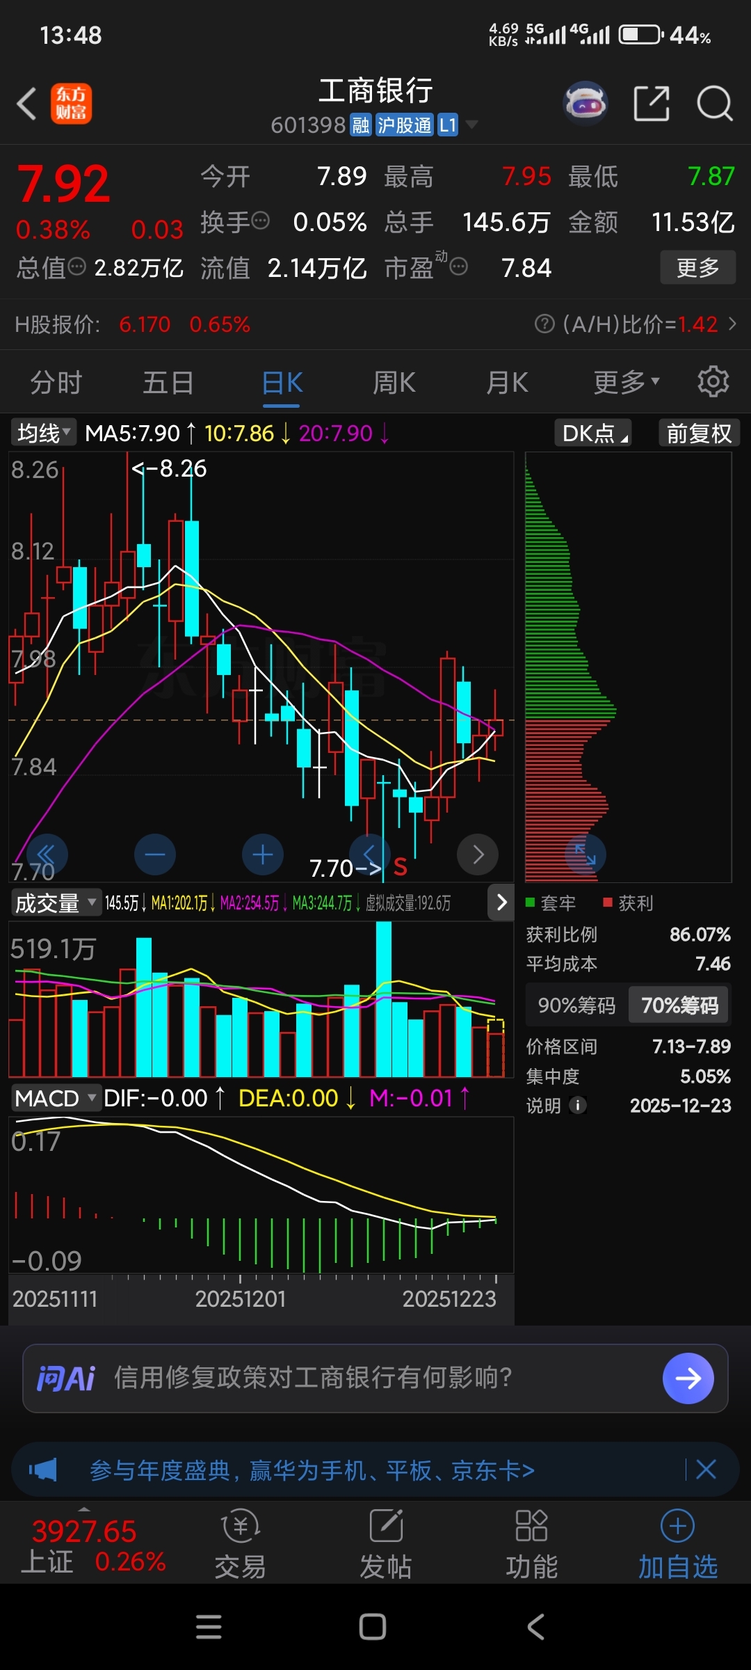Tap the A/H ratio help question icon
The height and width of the screenshot is (1670, 751).
click(544, 324)
